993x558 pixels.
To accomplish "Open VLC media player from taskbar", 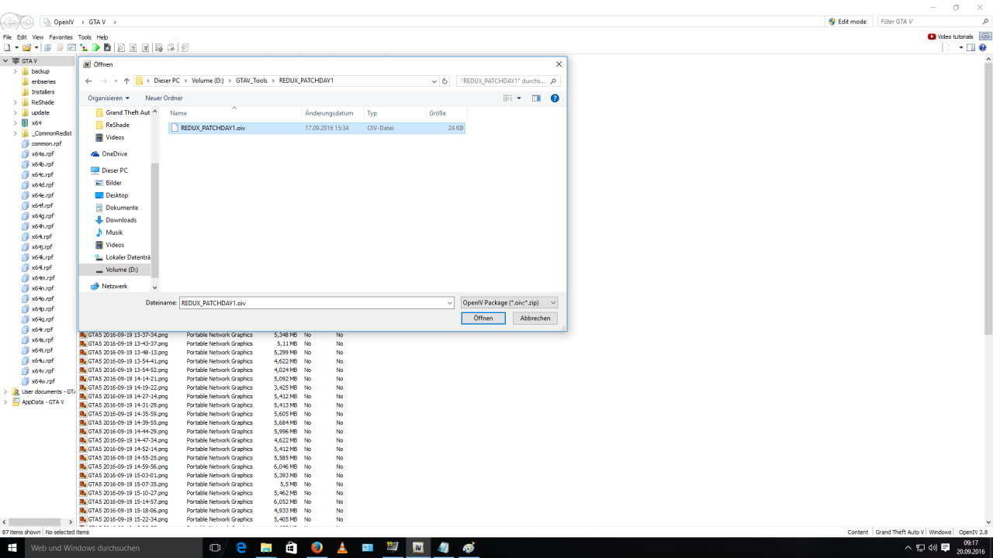I will [x=342, y=547].
